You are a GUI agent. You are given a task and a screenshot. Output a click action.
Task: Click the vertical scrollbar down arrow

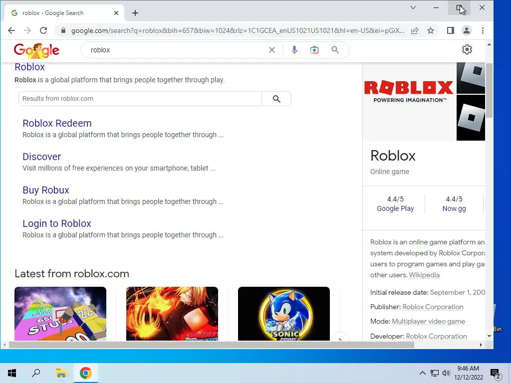coord(489,336)
